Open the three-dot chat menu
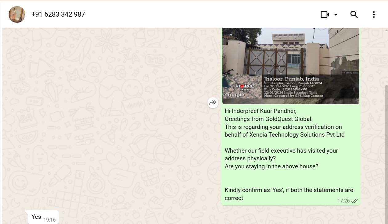Screen dimensions: 388x224 pyautogui.click(x=374, y=14)
